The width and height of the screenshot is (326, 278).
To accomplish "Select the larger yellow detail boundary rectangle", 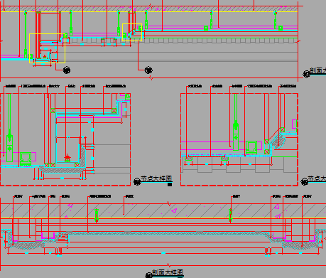I will click(x=47, y=48).
